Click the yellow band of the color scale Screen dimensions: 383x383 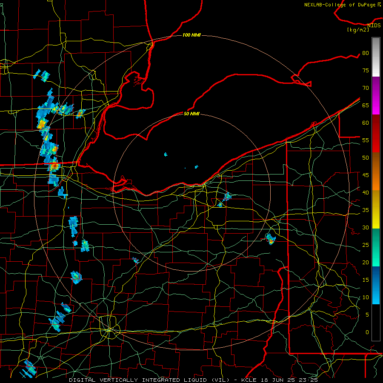click(376, 209)
